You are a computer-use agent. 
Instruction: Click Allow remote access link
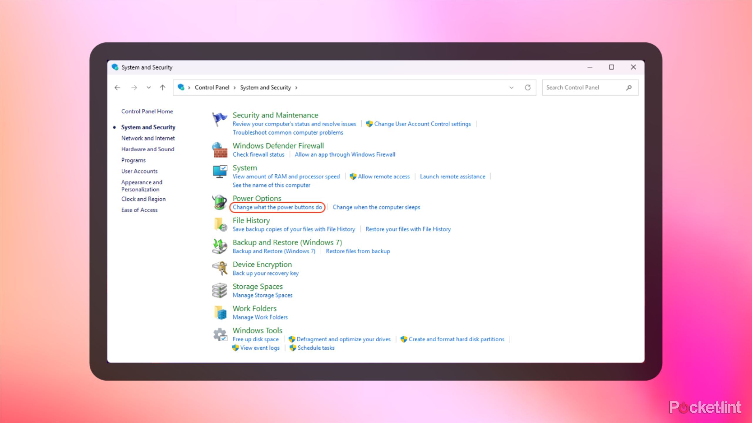click(x=383, y=177)
